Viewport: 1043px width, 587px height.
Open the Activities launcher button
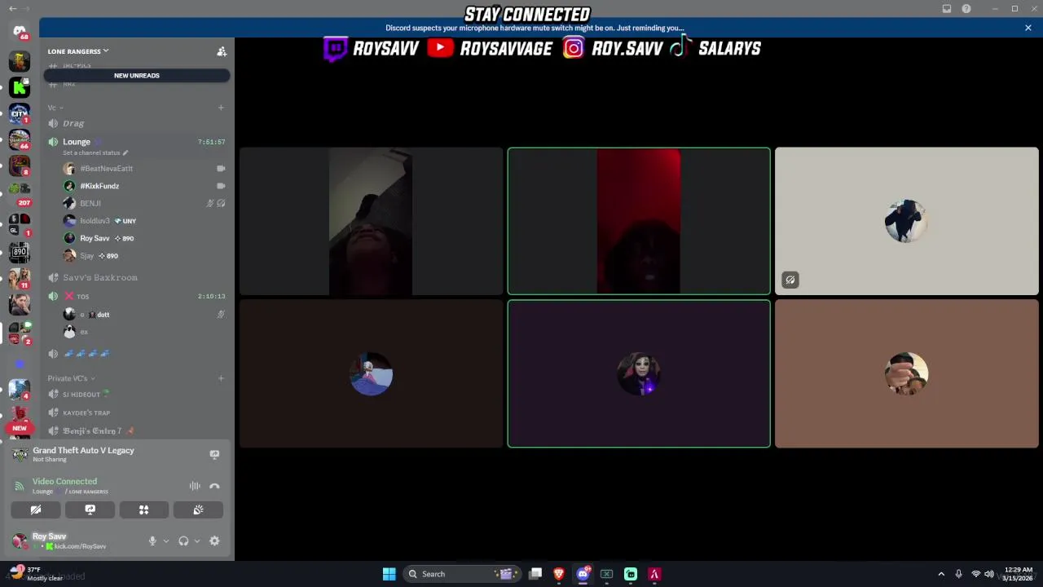point(143,510)
